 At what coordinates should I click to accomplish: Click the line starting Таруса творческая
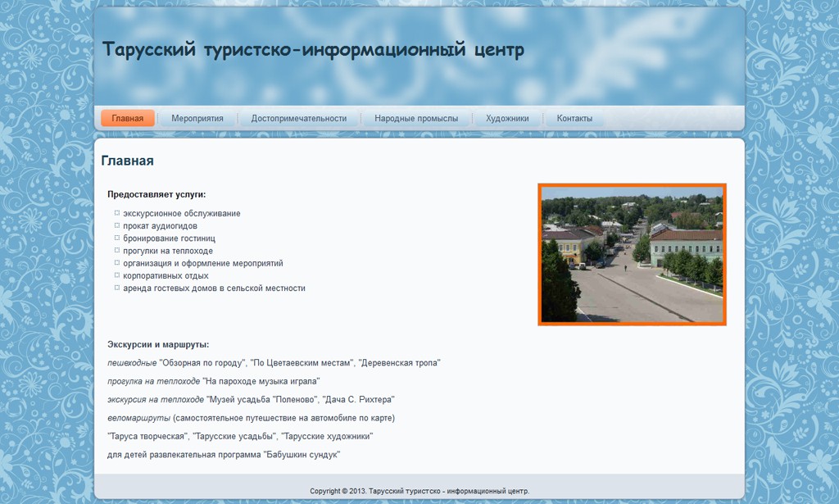240,436
